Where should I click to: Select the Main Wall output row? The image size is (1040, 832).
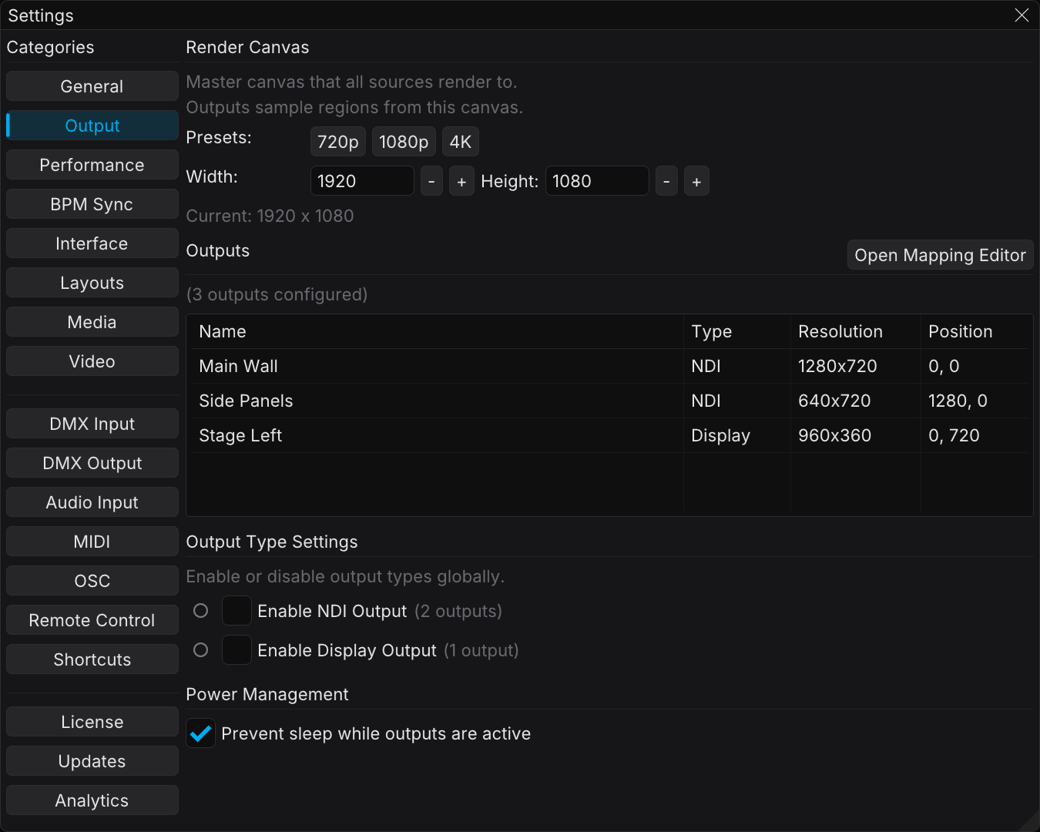(x=609, y=366)
